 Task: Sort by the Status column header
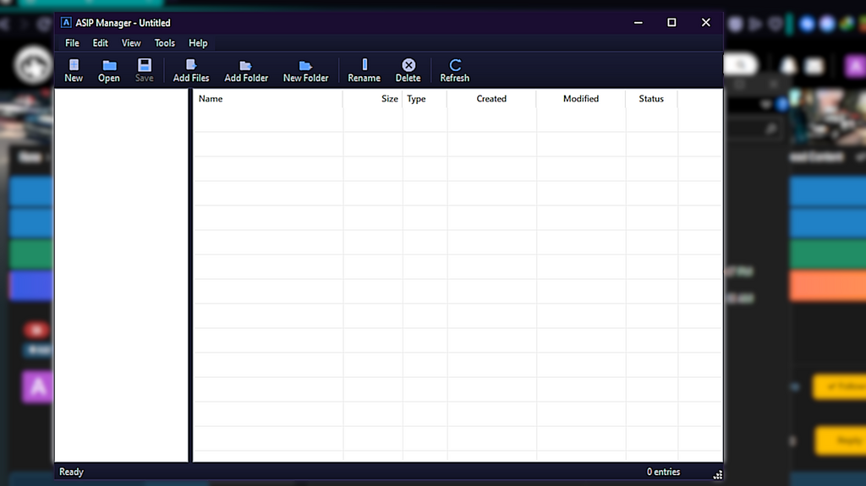pyautogui.click(x=652, y=99)
